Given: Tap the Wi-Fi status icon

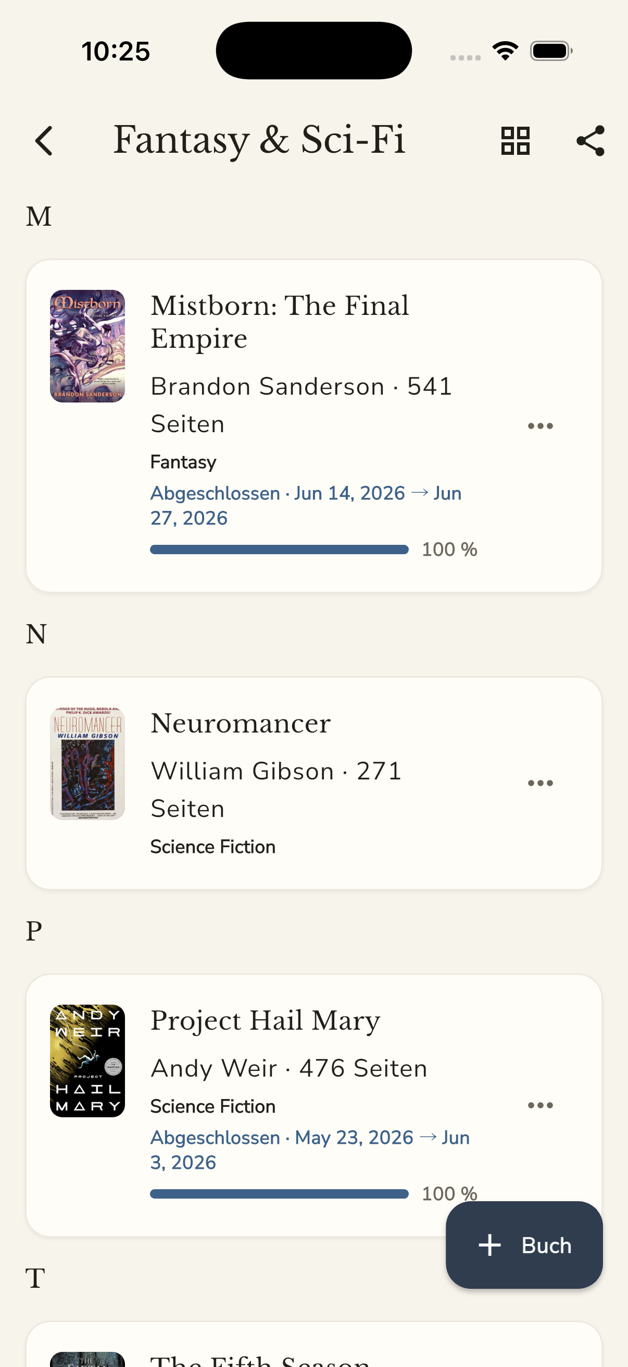Looking at the screenshot, I should (505, 51).
